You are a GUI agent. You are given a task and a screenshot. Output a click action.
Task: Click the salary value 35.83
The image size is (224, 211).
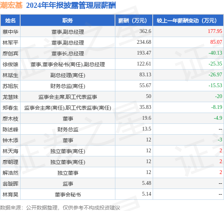pyautogui.click(x=145, y=107)
